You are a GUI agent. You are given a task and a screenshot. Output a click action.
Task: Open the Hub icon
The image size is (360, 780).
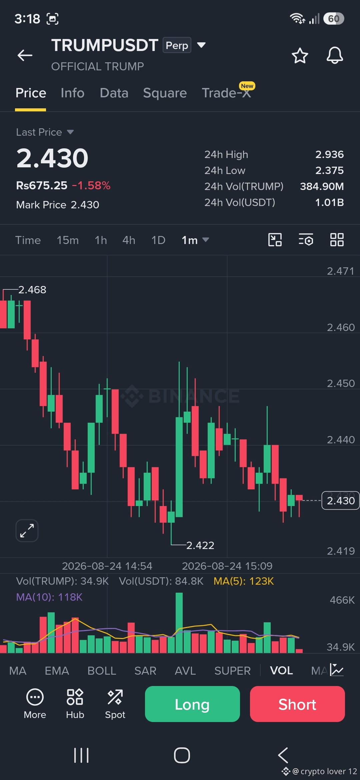click(75, 704)
